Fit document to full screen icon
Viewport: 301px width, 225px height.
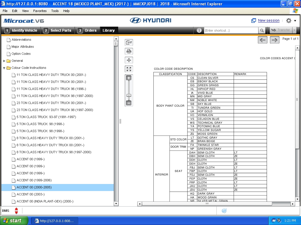(129, 69)
